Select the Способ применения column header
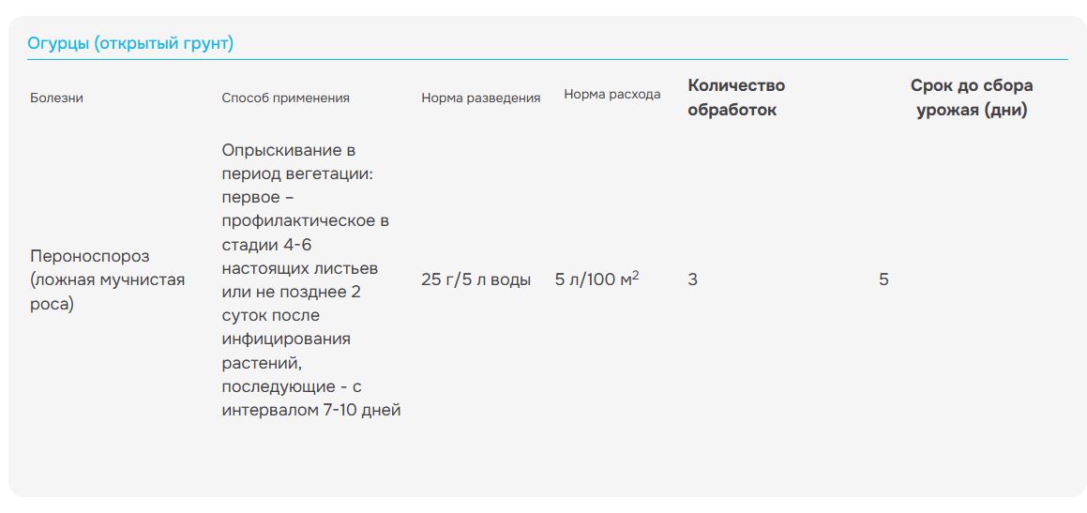Viewport: 1087px width, 513px height. [286, 98]
